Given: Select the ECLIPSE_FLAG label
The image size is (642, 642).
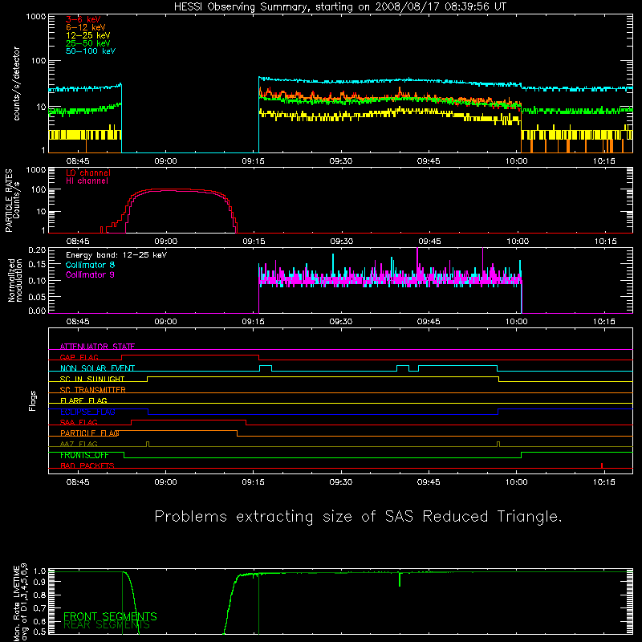Looking at the screenshot, I should [87, 412].
